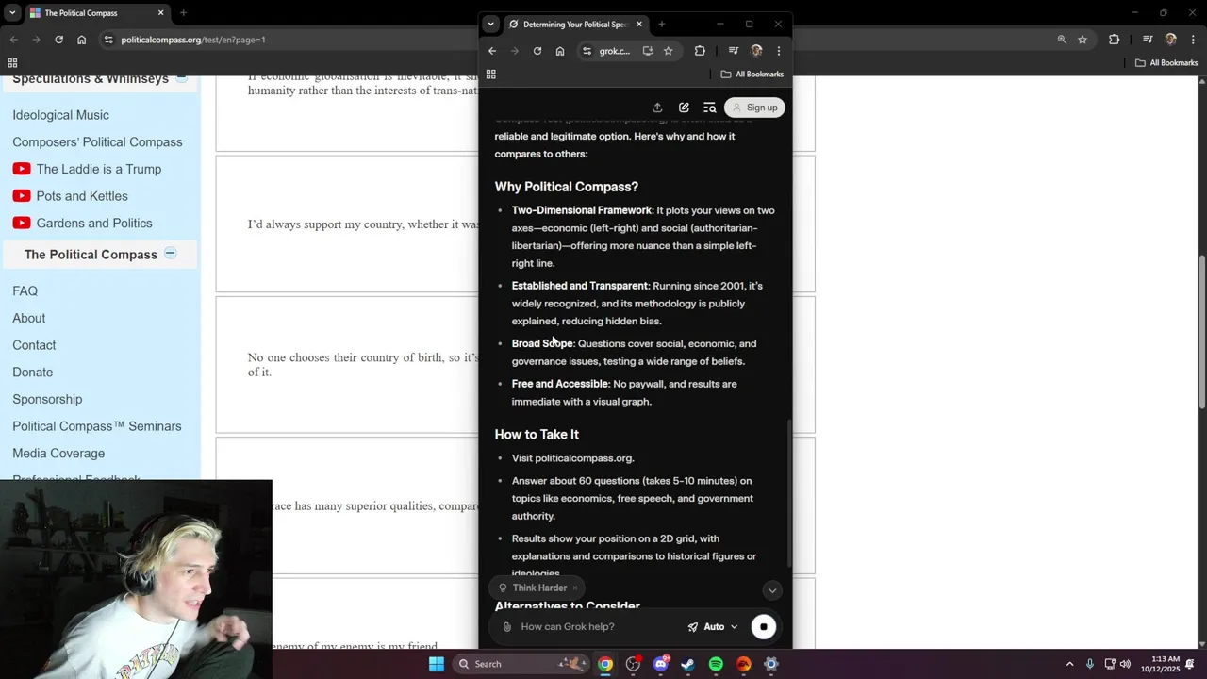Viewport: 1207px width, 679px height.
Task: Open extensions in Political Compass window
Action: 1115,40
